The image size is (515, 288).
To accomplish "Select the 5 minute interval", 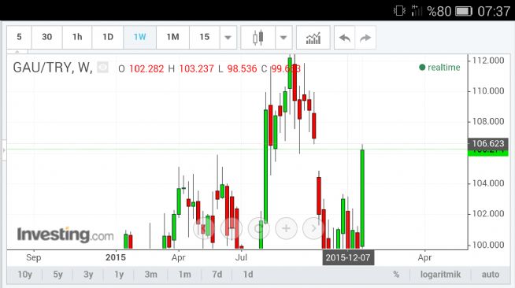I will pyautogui.click(x=19, y=37).
